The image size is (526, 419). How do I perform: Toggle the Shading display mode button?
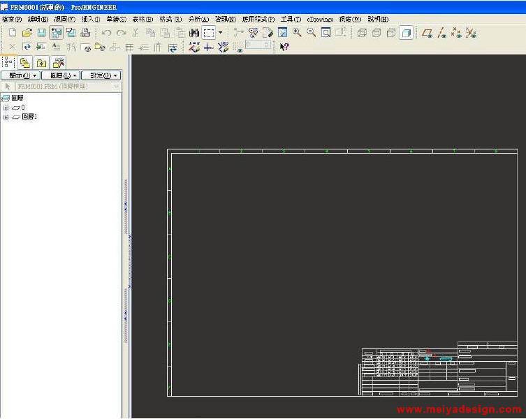(x=406, y=33)
